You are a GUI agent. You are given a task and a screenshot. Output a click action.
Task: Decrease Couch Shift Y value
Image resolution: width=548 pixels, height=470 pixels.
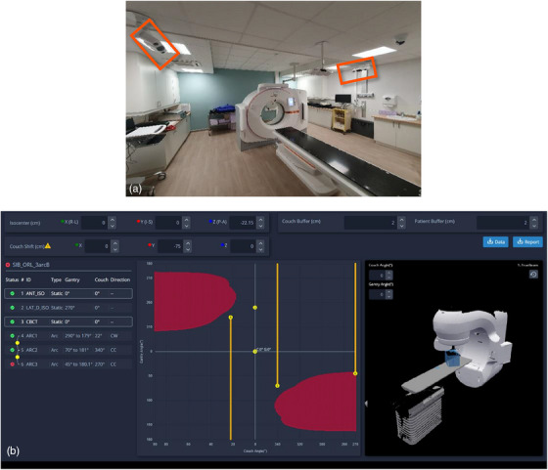click(188, 249)
